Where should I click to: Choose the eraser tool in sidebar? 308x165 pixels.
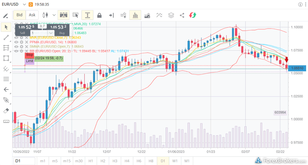point(6,110)
